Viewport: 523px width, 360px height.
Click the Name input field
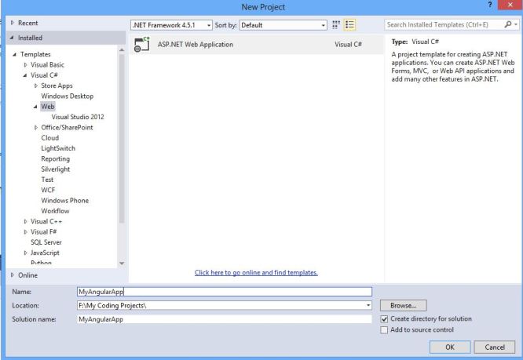tap(225, 292)
